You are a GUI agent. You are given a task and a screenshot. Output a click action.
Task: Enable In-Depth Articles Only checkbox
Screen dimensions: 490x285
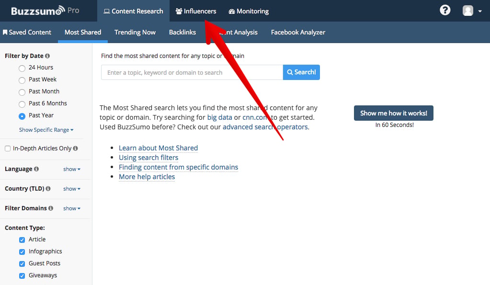(x=8, y=148)
